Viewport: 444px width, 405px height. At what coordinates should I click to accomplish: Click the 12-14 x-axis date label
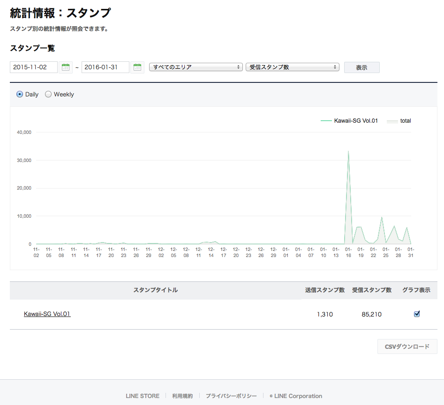tap(211, 252)
